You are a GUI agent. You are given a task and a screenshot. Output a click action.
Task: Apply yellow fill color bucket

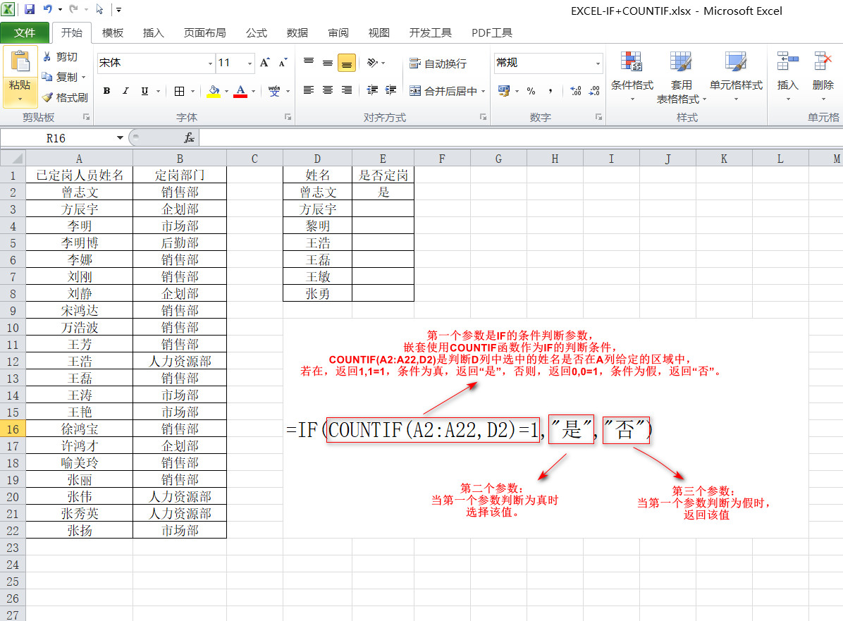tap(214, 91)
